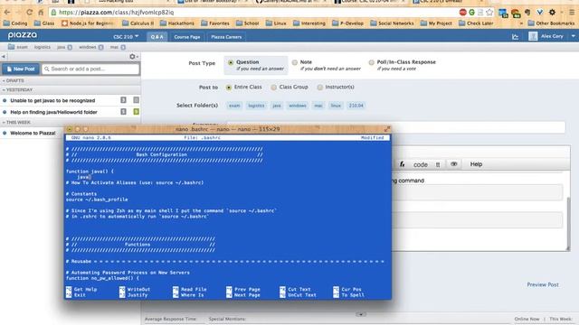Click the post editor vertical scrollbar
The image size is (579, 325).
pos(568,224)
